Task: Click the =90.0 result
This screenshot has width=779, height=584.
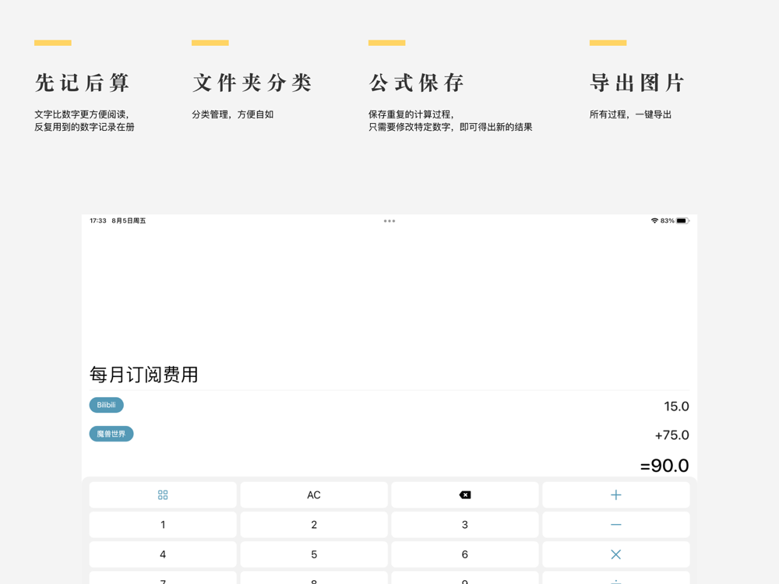Action: [x=664, y=466]
